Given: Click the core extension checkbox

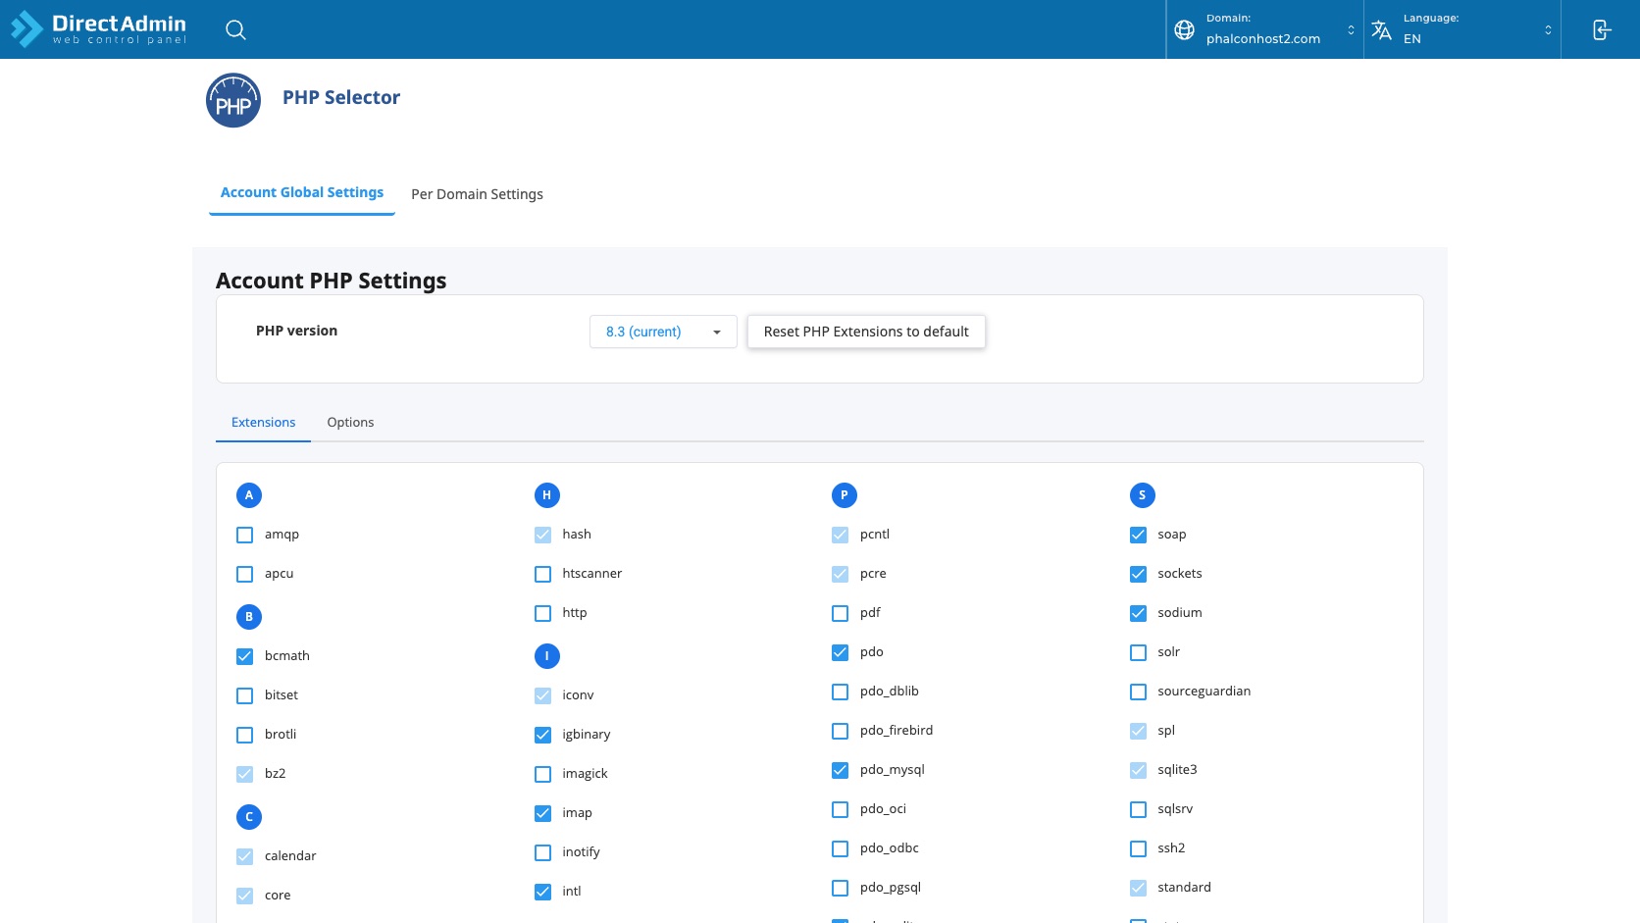Looking at the screenshot, I should 245,897.
